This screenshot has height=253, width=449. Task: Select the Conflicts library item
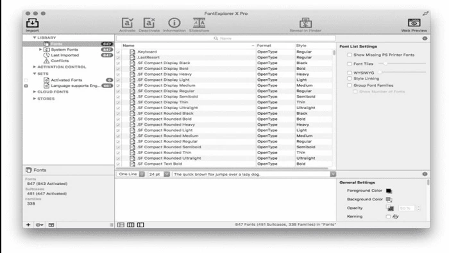(x=68, y=61)
